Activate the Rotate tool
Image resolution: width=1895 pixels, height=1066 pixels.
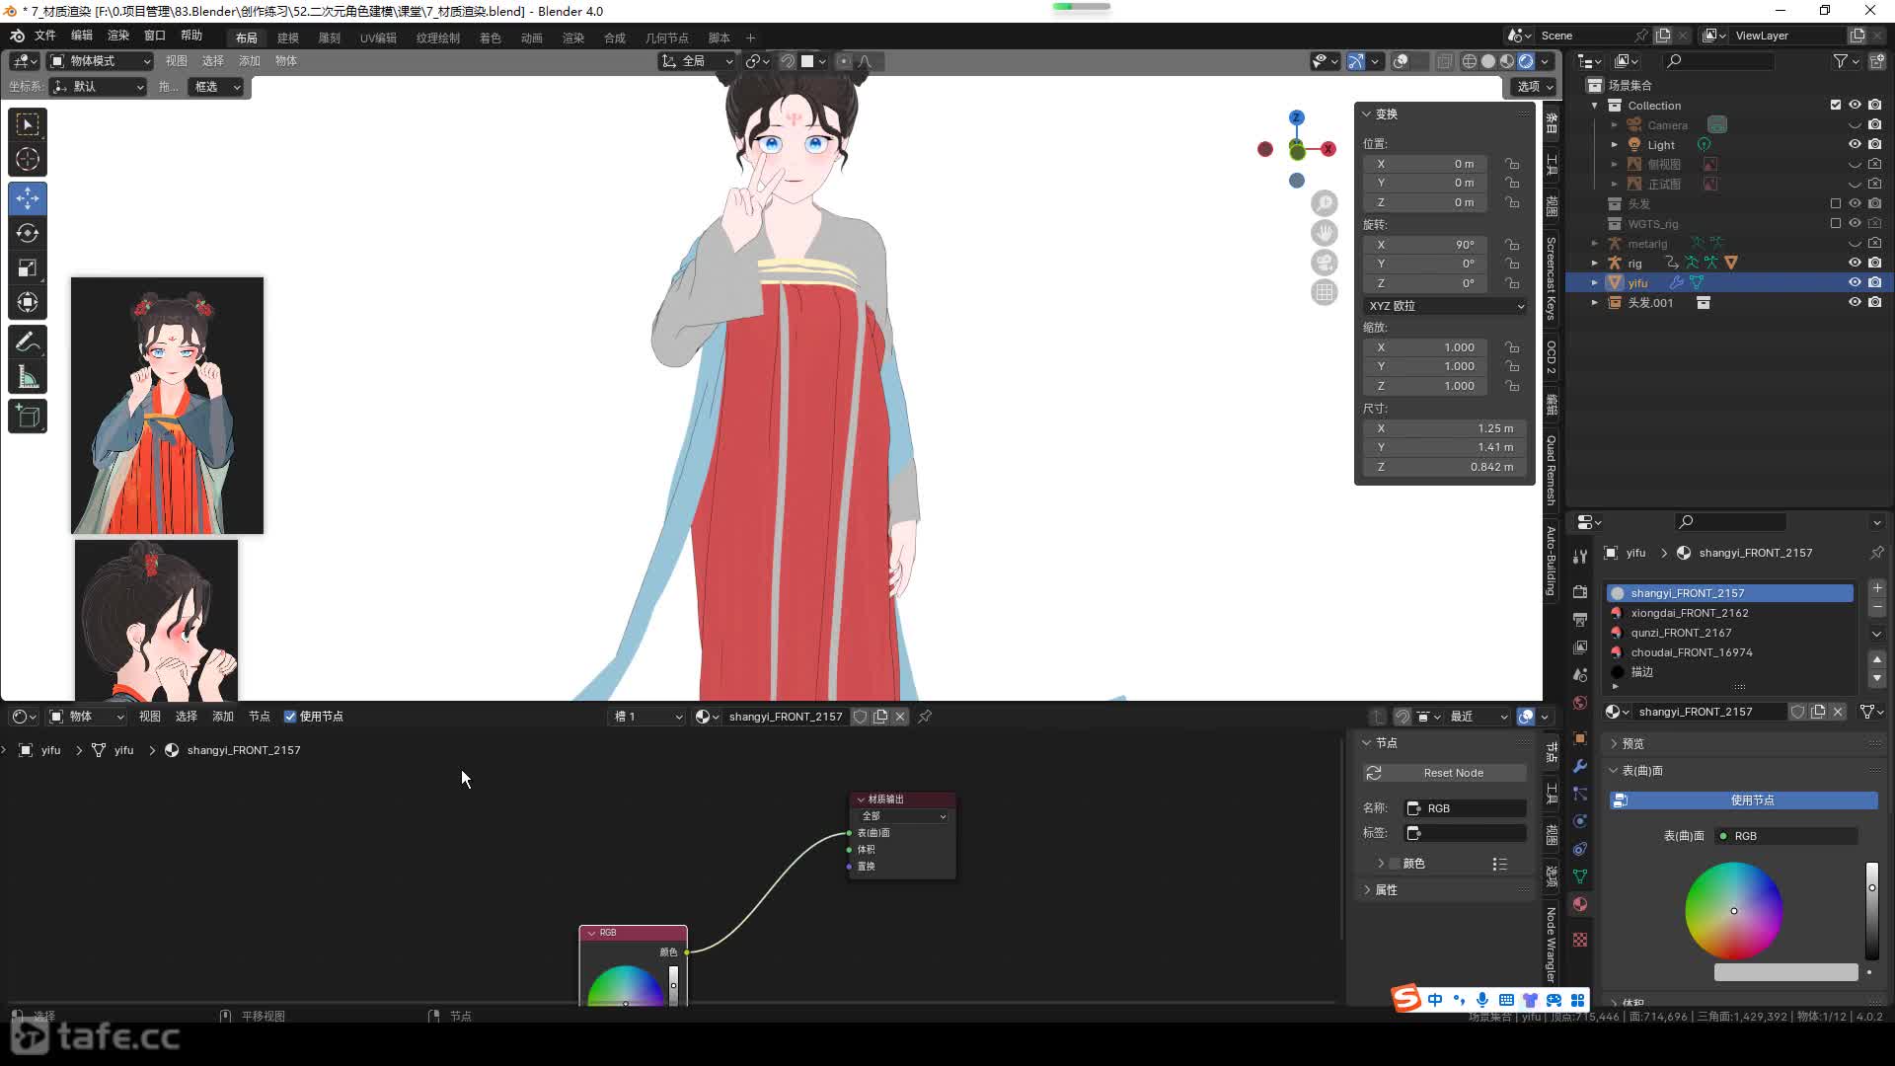point(28,233)
